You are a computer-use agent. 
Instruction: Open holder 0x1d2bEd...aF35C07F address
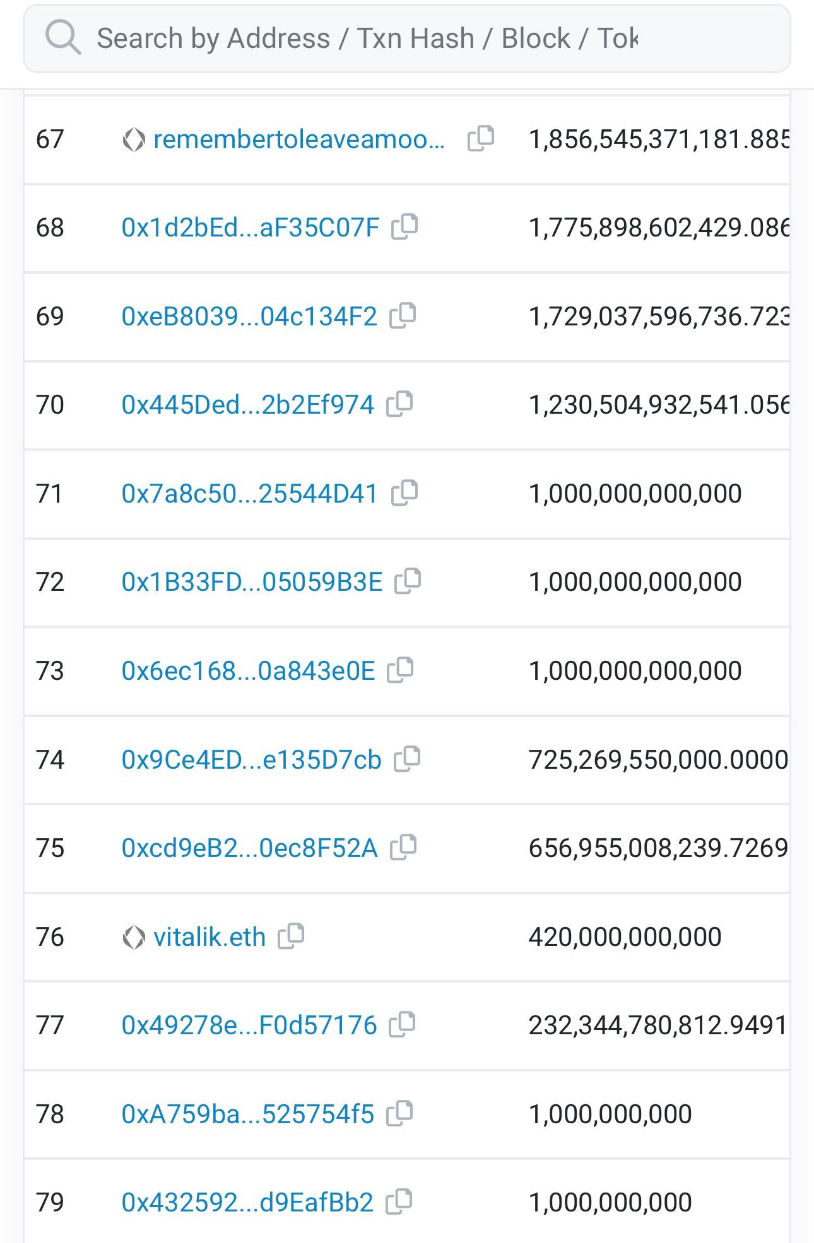point(251,228)
